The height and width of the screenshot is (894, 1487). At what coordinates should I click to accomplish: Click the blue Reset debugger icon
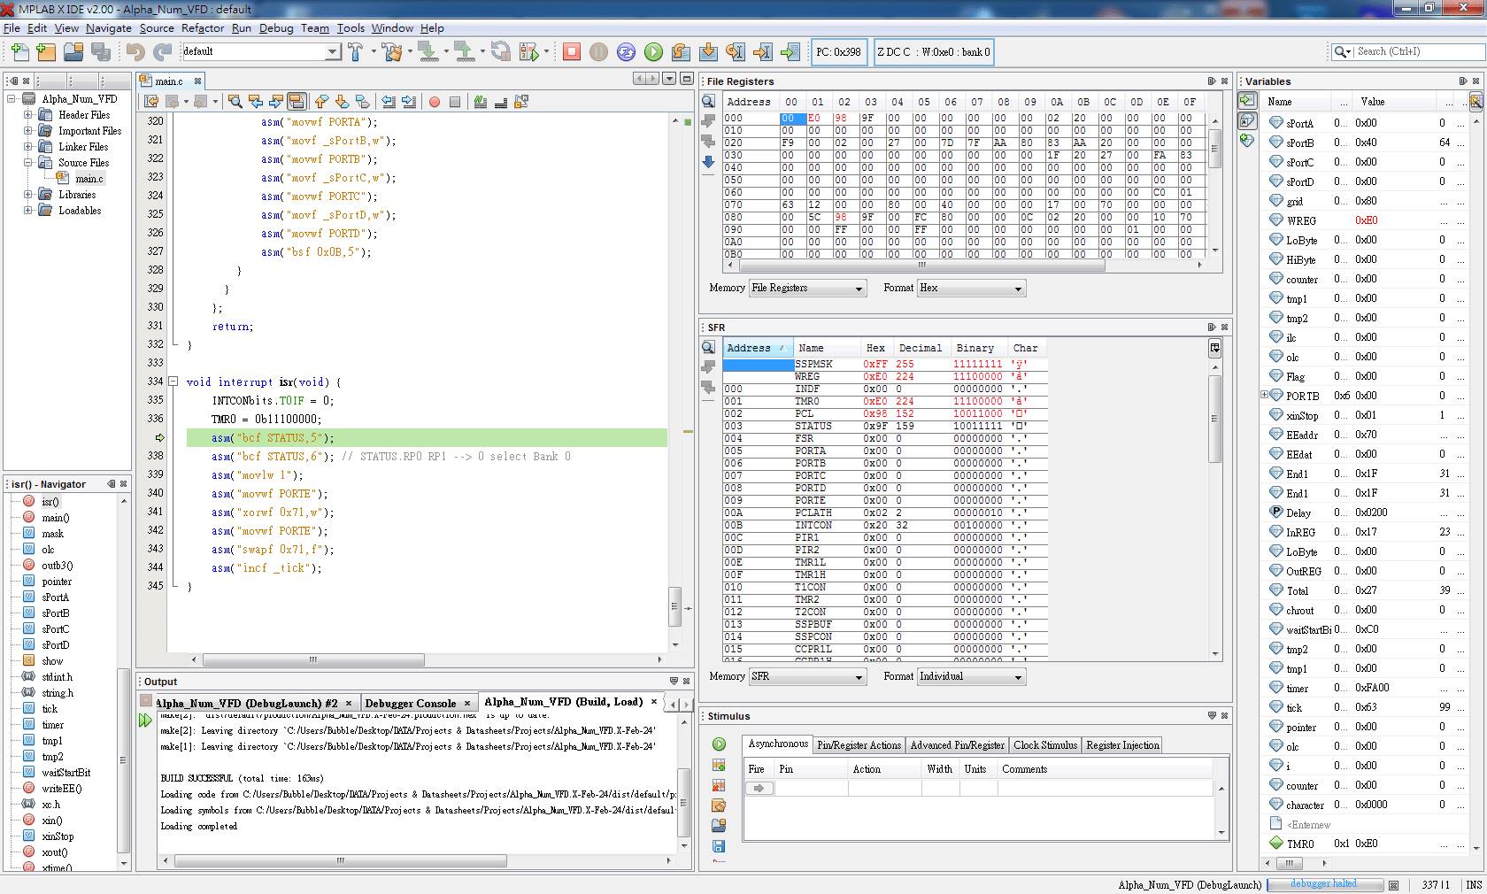[626, 51]
